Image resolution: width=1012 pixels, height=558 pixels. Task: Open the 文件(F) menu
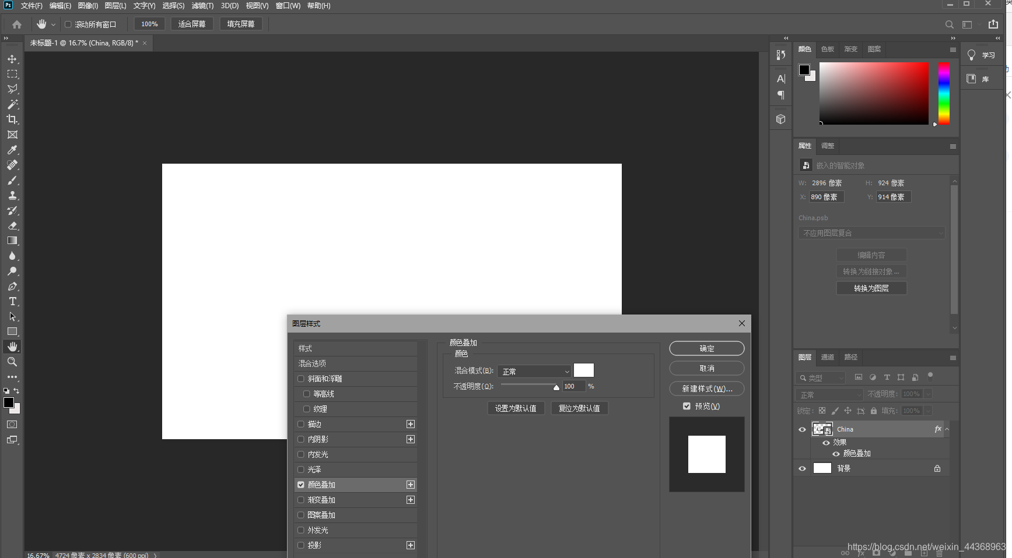click(31, 6)
